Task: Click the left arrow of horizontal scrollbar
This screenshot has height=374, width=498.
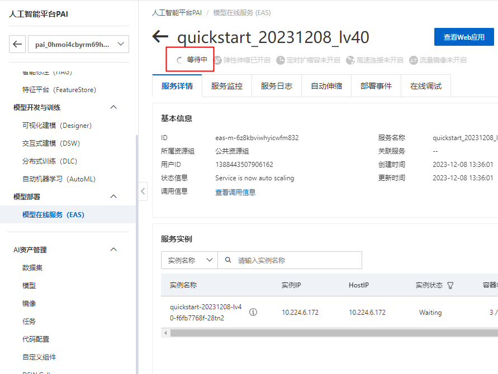Action: tap(165, 333)
